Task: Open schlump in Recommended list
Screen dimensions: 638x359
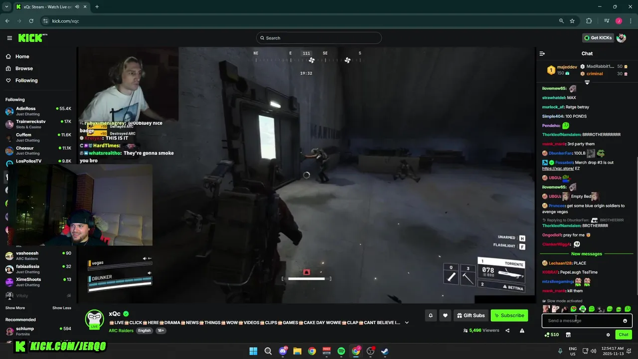Action: [x=38, y=331]
